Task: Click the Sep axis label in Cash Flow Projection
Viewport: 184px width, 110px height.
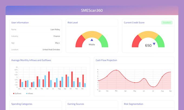Action: pos(170,91)
